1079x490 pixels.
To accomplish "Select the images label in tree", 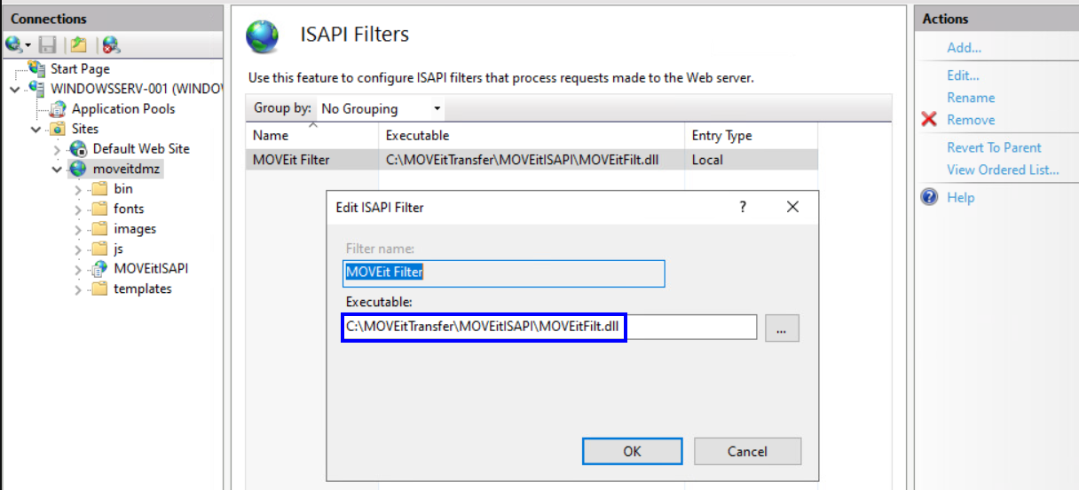I will 135,228.
